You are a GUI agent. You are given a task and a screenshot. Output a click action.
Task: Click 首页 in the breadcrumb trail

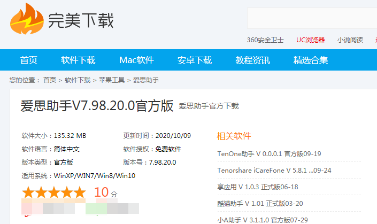(x=50, y=80)
